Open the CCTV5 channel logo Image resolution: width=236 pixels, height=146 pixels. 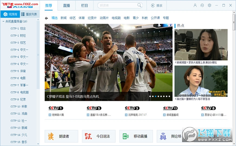94,108
